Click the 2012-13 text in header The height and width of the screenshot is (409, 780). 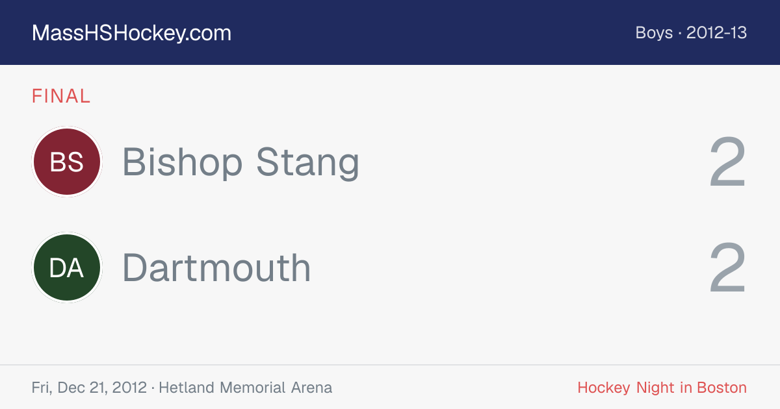click(716, 32)
